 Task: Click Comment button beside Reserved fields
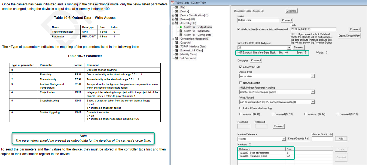(x=279, y=126)
